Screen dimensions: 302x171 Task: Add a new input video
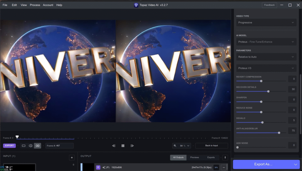click(x=72, y=158)
